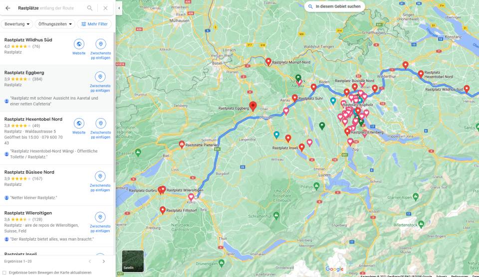Click the Raststätte Pieterlen map marker
Screen dimensions: 479x277
pos(182,144)
